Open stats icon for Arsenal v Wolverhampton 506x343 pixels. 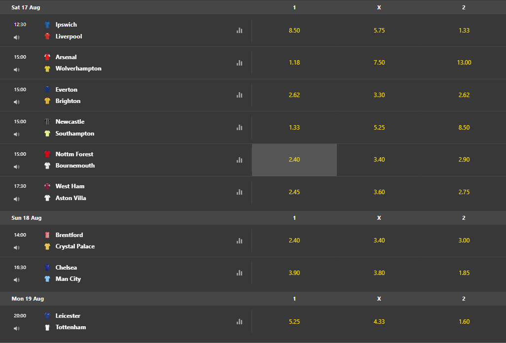tap(239, 63)
